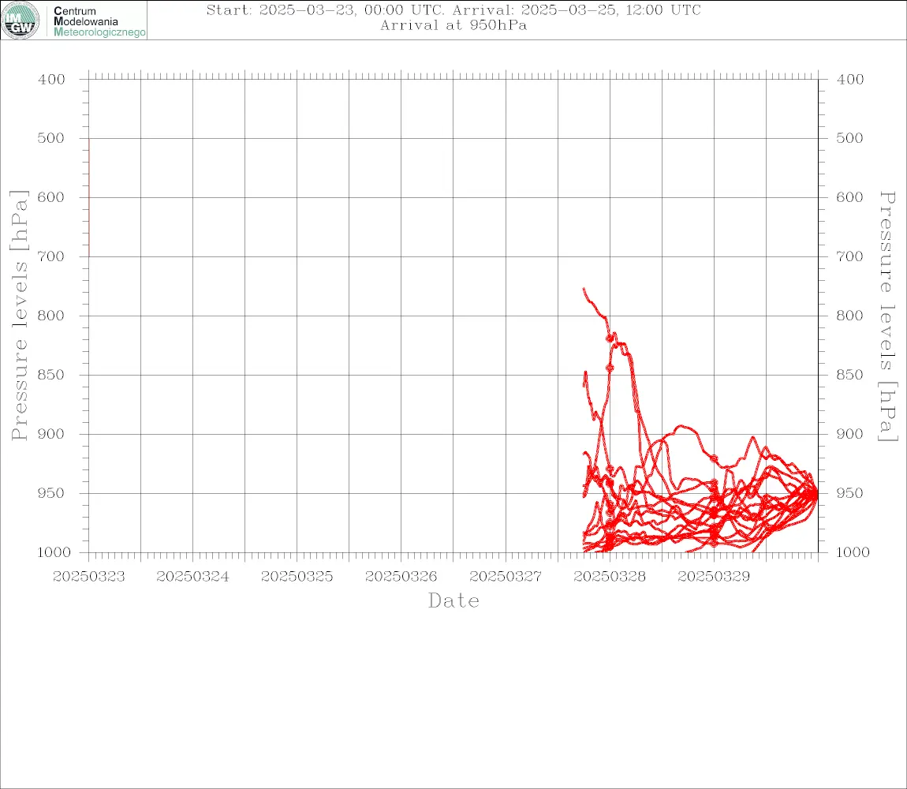
Task: Click the left 600 pressure label
Action: click(51, 197)
